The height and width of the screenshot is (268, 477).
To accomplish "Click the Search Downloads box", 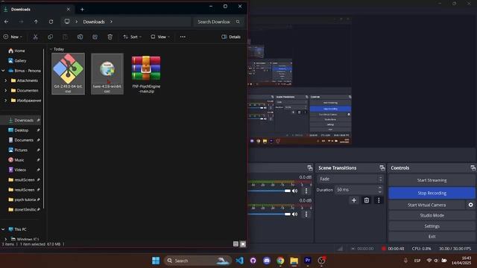I will (218, 22).
